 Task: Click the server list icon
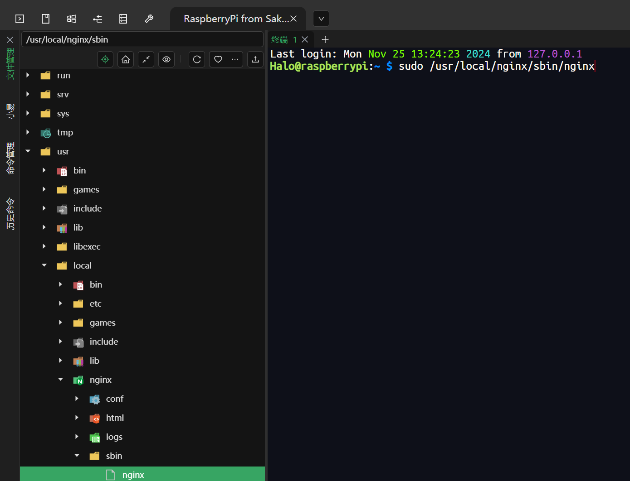(123, 19)
